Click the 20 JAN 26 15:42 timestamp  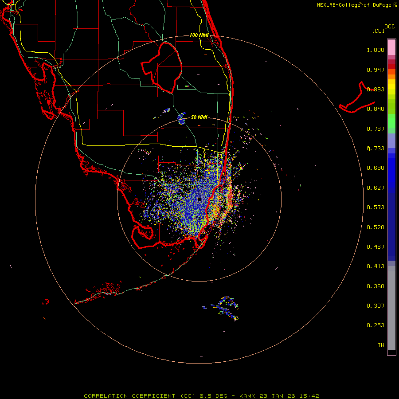289,396
